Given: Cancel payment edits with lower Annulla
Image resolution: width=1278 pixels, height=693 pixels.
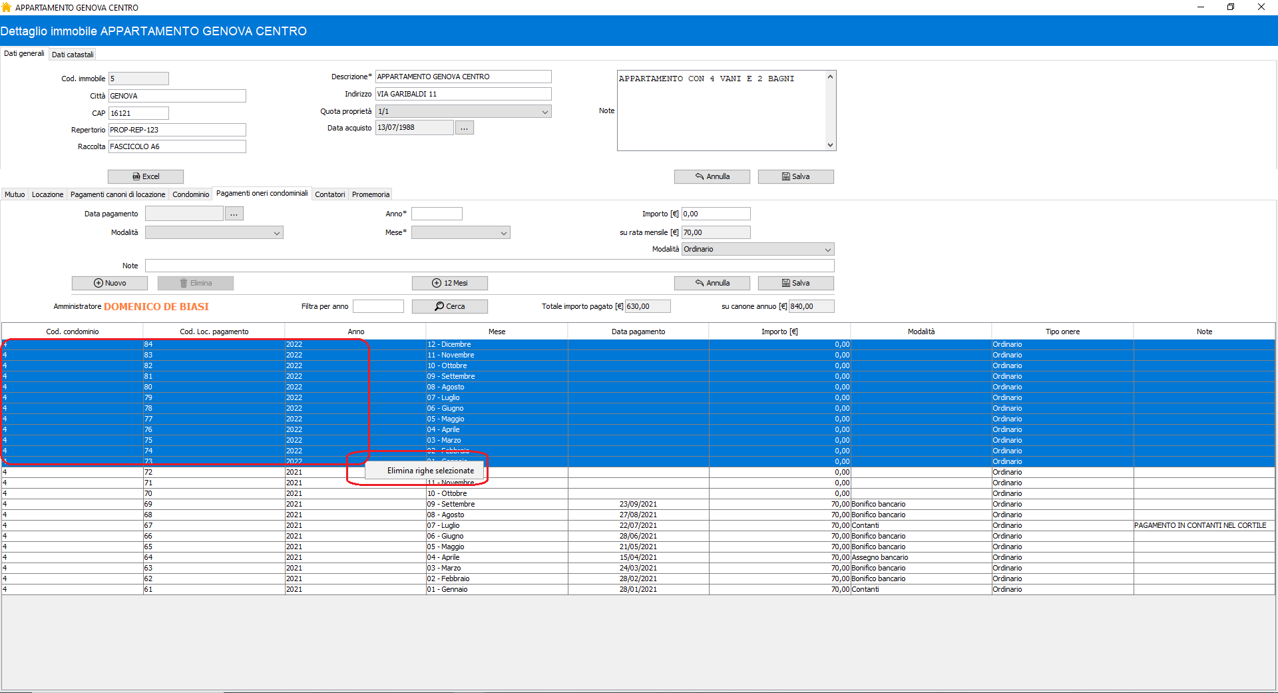Looking at the screenshot, I should pos(712,283).
